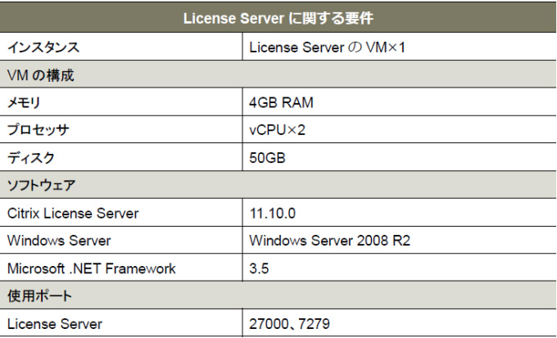
Task: Click the '27000、7279' port value
Action: click(x=289, y=324)
